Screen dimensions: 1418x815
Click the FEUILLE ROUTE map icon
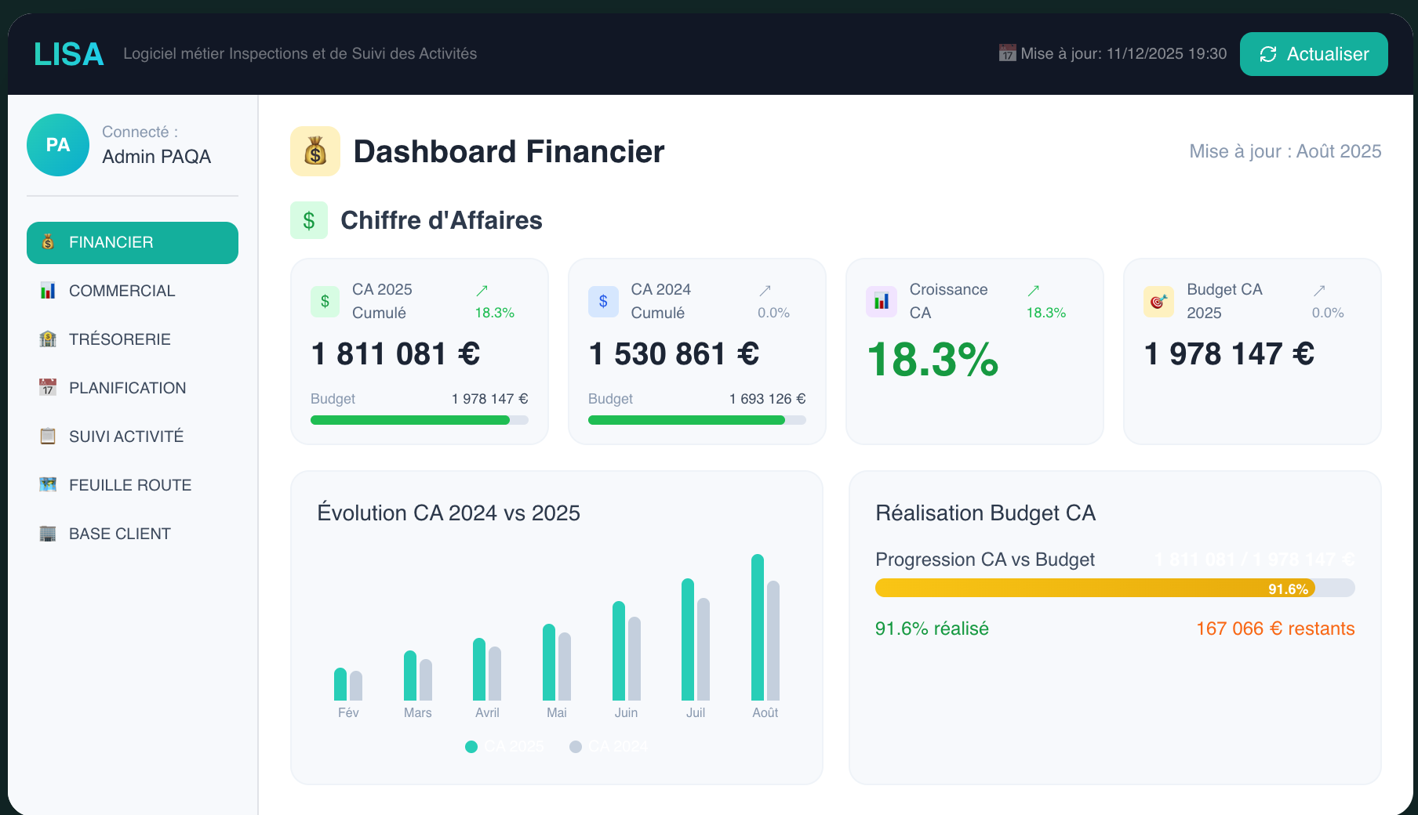[x=48, y=484]
